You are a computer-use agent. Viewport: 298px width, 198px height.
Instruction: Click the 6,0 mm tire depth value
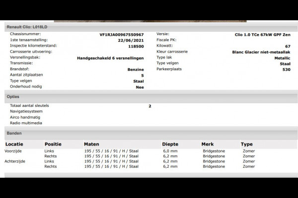(170, 151)
